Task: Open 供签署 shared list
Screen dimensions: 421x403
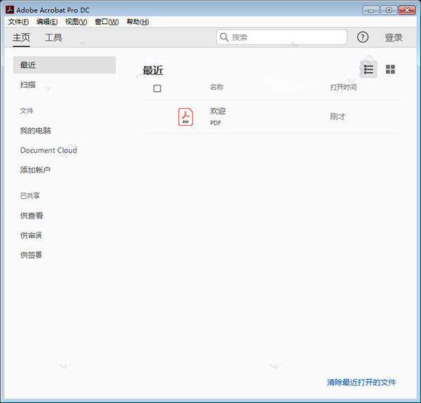Action: (x=31, y=255)
